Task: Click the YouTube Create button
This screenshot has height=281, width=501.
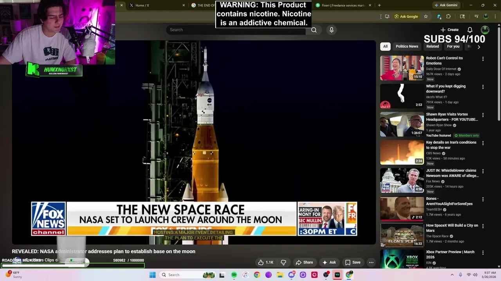Action: 449,30
